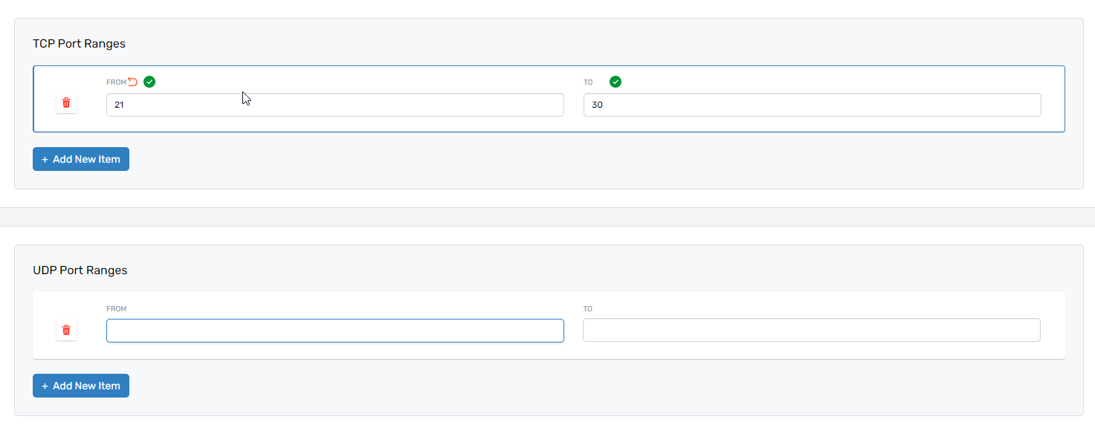Click the TO label in the UDP row
The width and height of the screenshot is (1095, 428).
pyautogui.click(x=587, y=309)
